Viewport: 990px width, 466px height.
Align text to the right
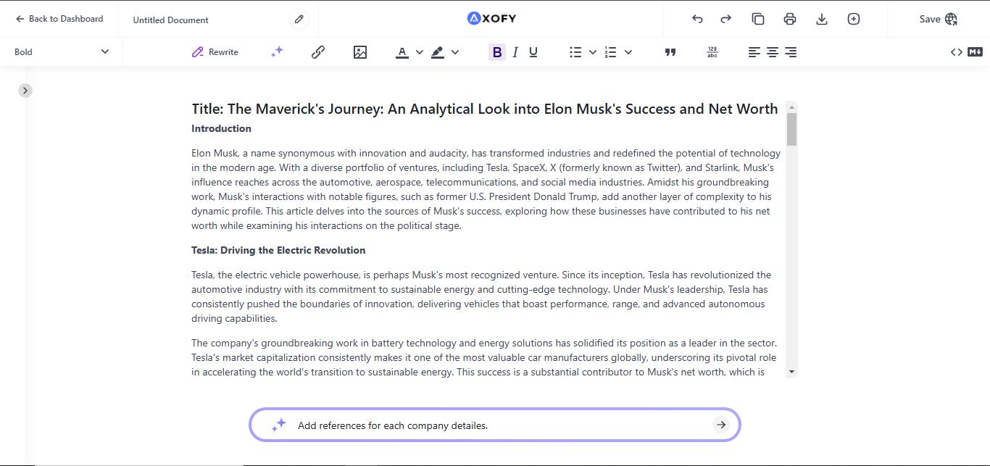[791, 52]
